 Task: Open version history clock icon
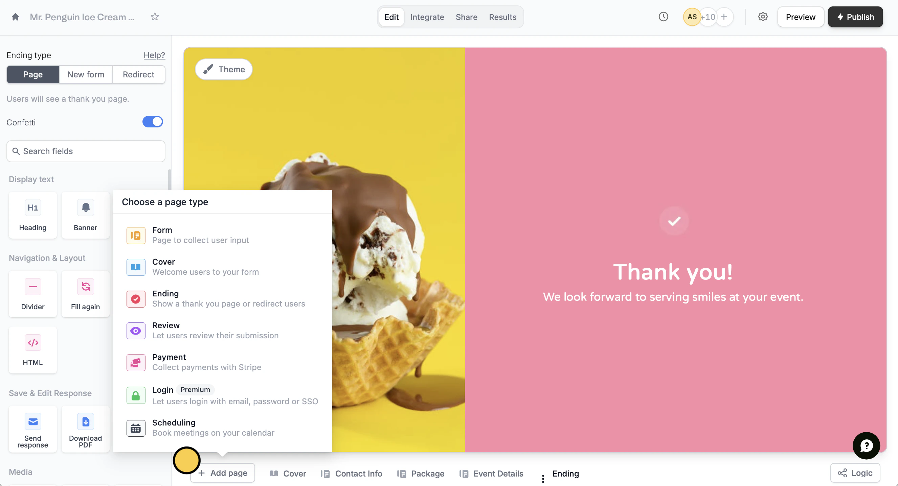point(663,17)
